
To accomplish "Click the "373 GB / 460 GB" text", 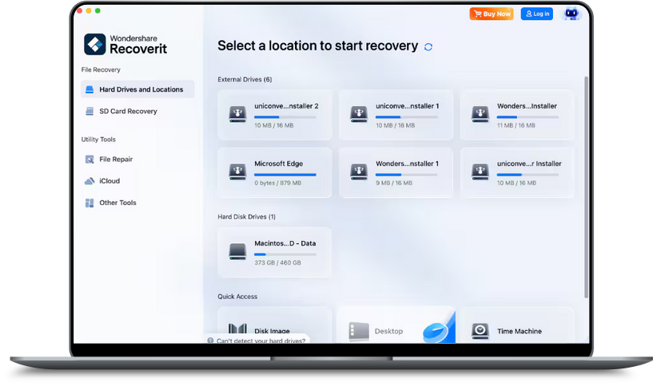I will 278,262.
